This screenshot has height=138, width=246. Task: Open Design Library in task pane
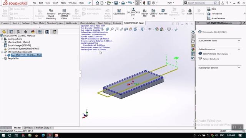[193, 37]
